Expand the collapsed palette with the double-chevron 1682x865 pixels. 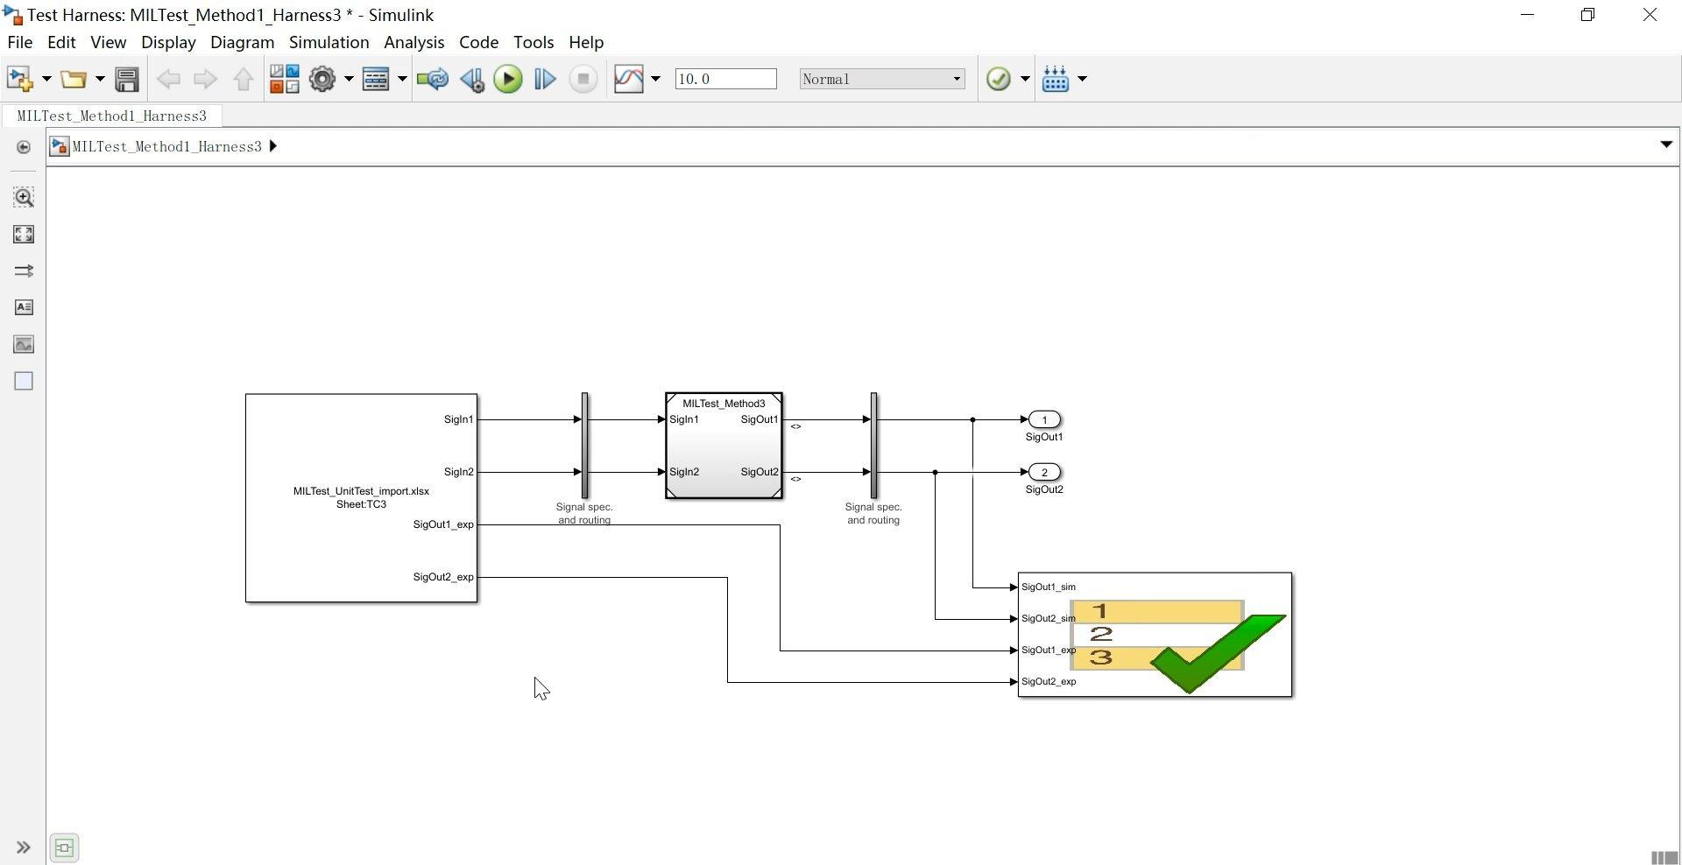23,847
